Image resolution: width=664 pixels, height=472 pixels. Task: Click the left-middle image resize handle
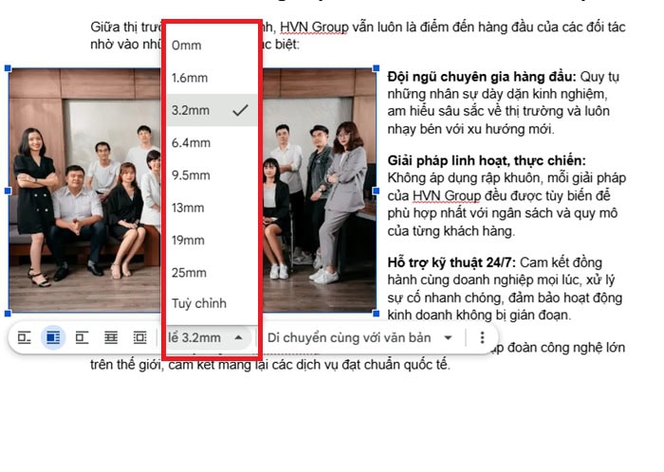click(8, 191)
